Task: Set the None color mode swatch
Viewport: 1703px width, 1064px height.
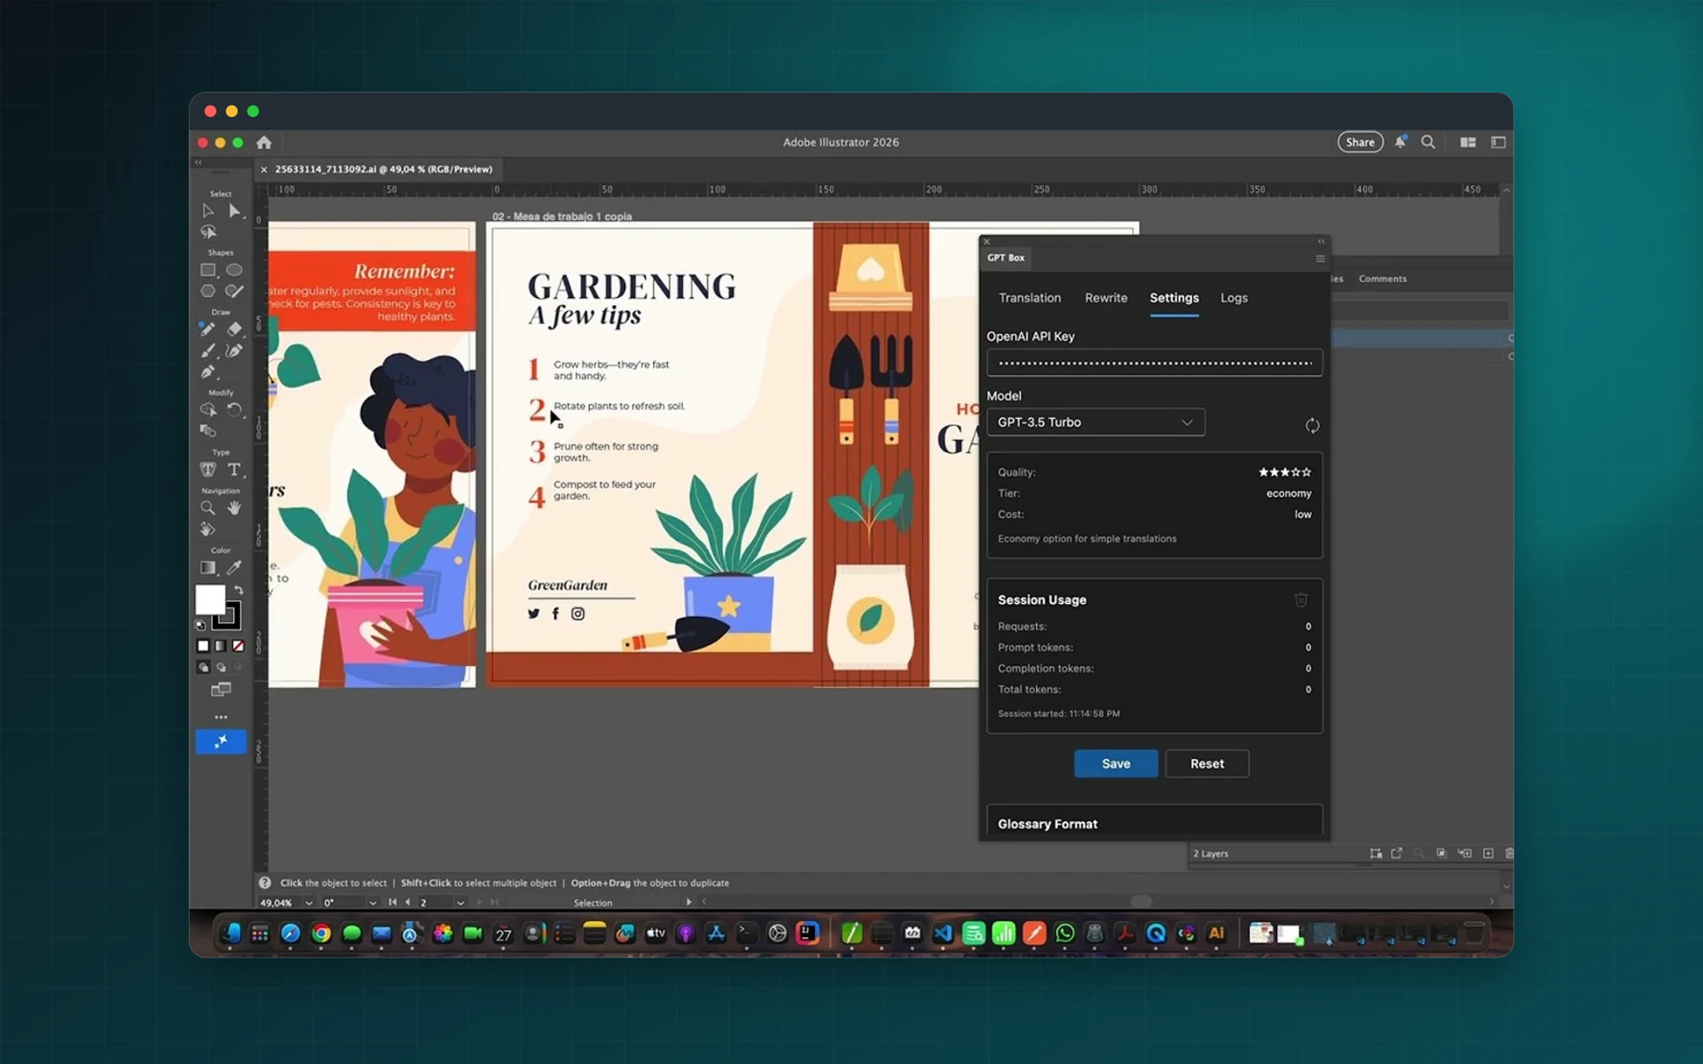Action: point(238,646)
